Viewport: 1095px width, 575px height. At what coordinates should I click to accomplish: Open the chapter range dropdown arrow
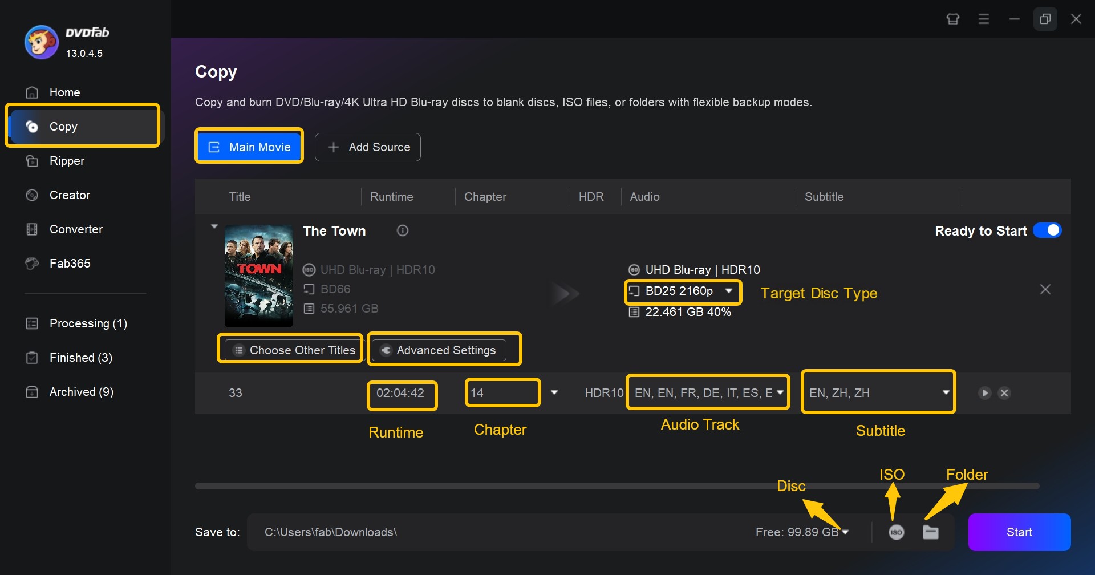click(x=554, y=392)
